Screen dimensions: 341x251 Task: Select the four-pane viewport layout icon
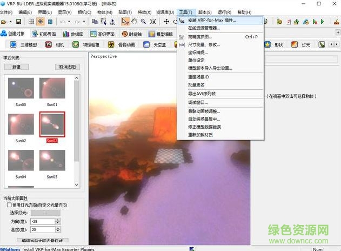(31, 22)
